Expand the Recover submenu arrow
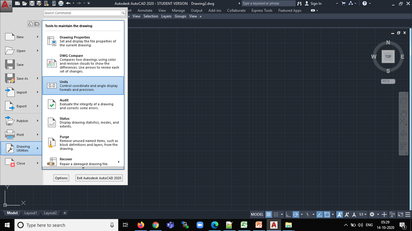Viewport: 412px width, 231px height. (119, 162)
